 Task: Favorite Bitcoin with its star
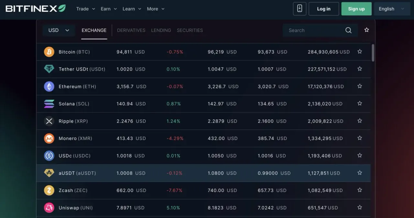[x=360, y=51]
